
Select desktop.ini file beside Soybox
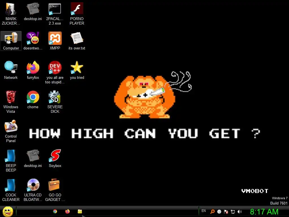click(33, 158)
